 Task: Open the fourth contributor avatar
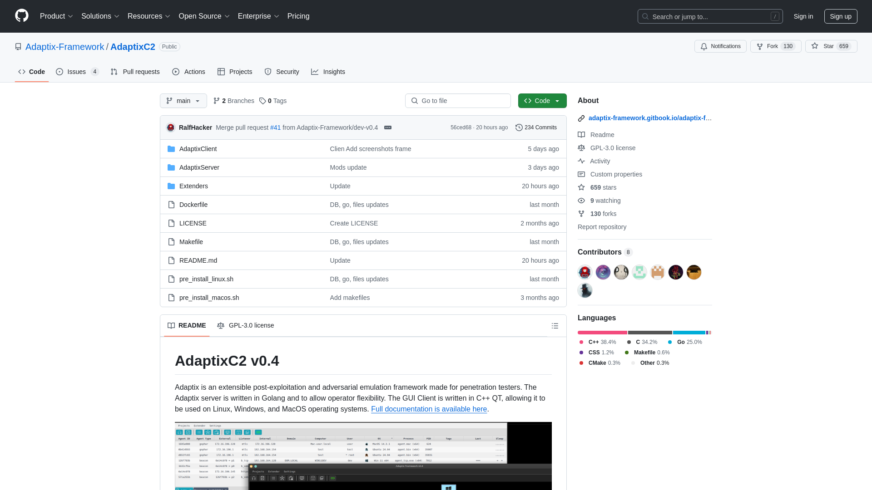[639, 272]
